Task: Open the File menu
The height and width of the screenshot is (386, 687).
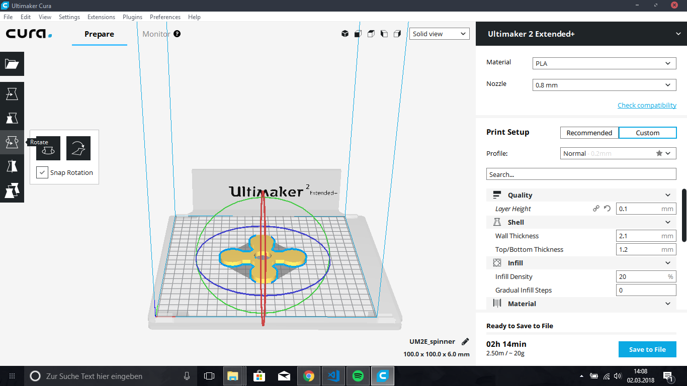Action: pyautogui.click(x=8, y=17)
